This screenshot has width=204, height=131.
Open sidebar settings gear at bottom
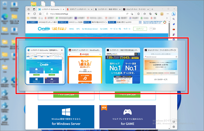coord(174,127)
